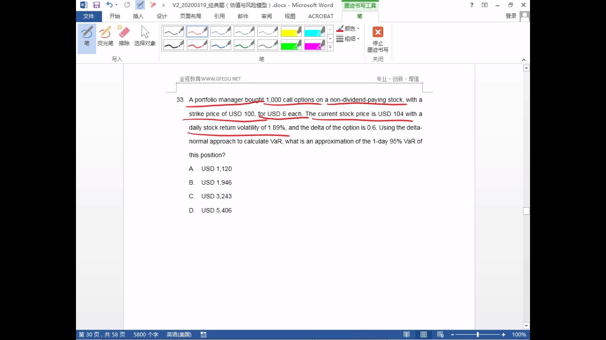The width and height of the screenshot is (606, 340).
Task: Open the 粗细 thickness dropdown
Action: [348, 39]
